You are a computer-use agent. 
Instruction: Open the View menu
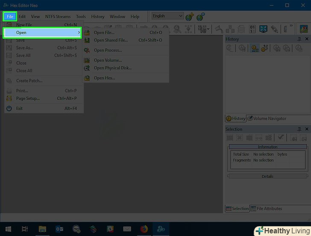[35, 17]
